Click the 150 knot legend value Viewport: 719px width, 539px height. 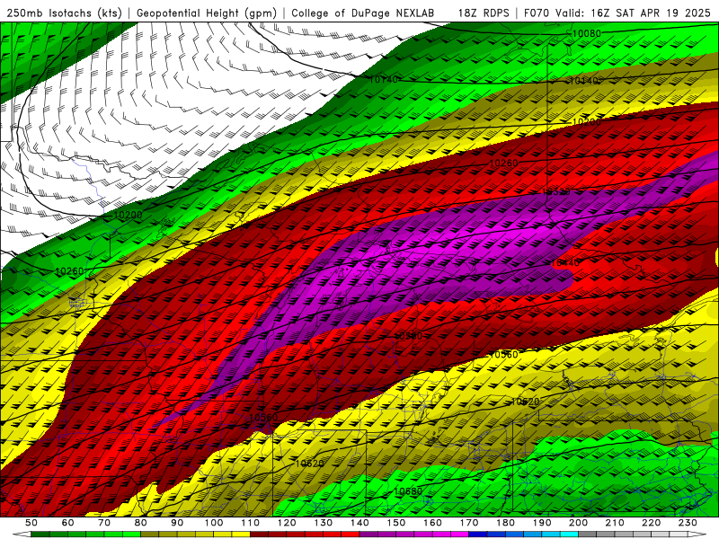396,523
